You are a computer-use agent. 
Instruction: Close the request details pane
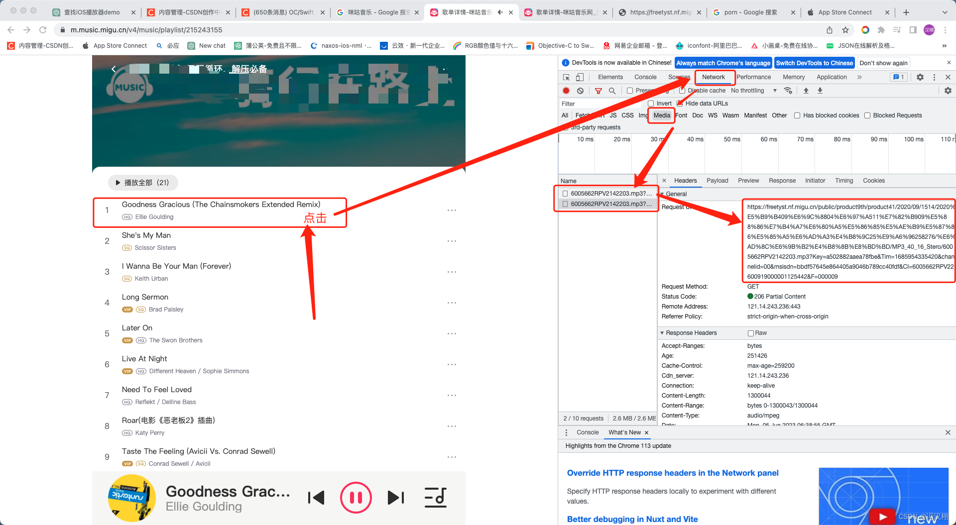tap(664, 181)
